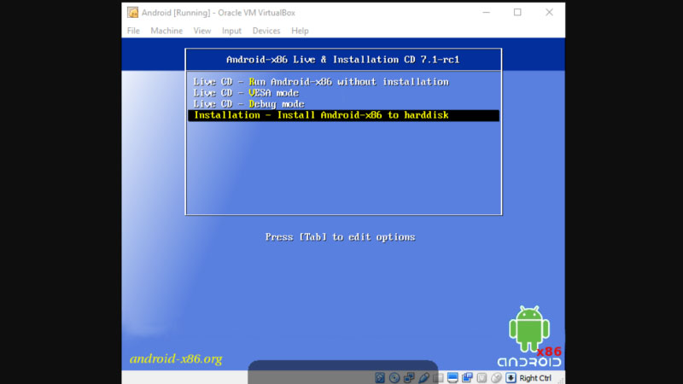Minimize the VirtualBox window
The height and width of the screenshot is (384, 683).
pyautogui.click(x=486, y=13)
